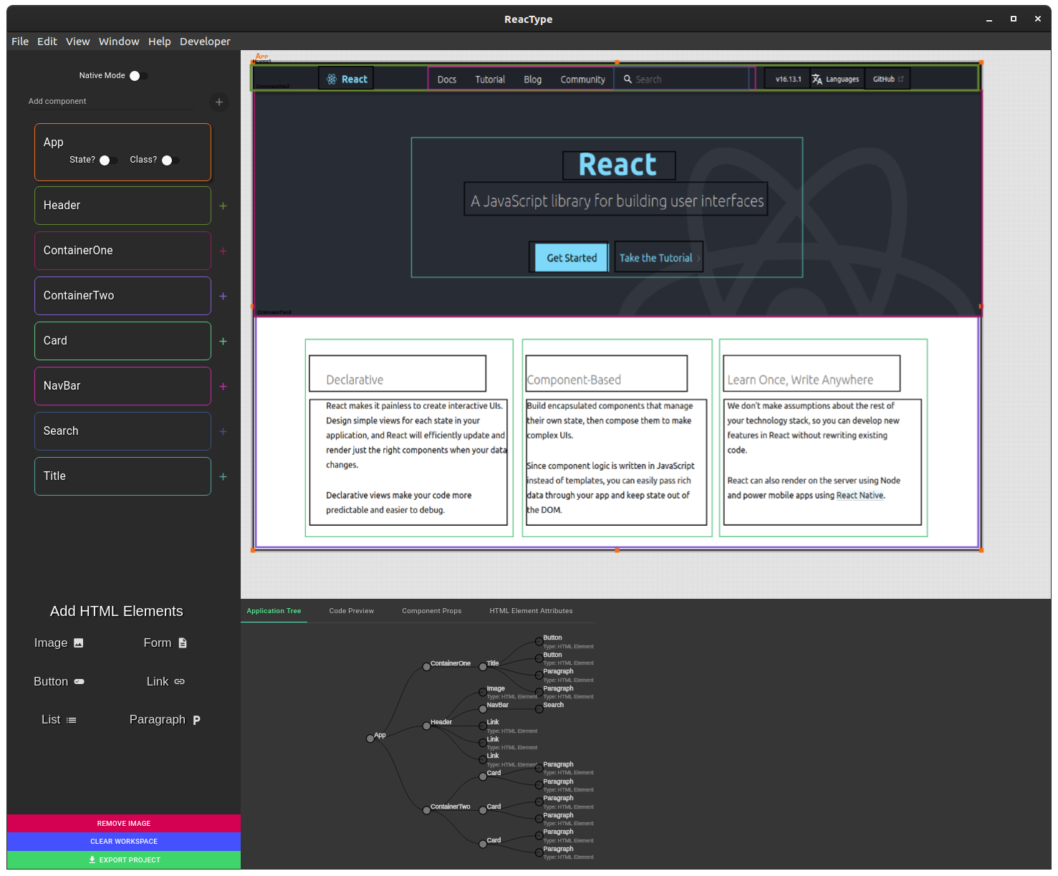Add ContainerTwo child via plus icon
The height and width of the screenshot is (876, 1058).
pos(223,297)
